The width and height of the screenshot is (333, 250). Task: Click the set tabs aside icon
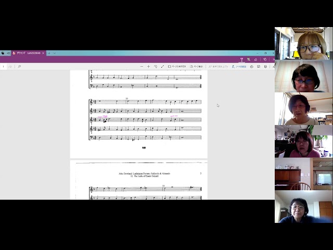[8, 53]
